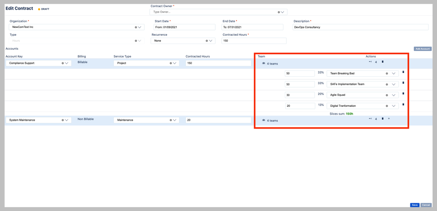
Task: Open the Project service type dropdown arrow
Action: [x=174, y=63]
